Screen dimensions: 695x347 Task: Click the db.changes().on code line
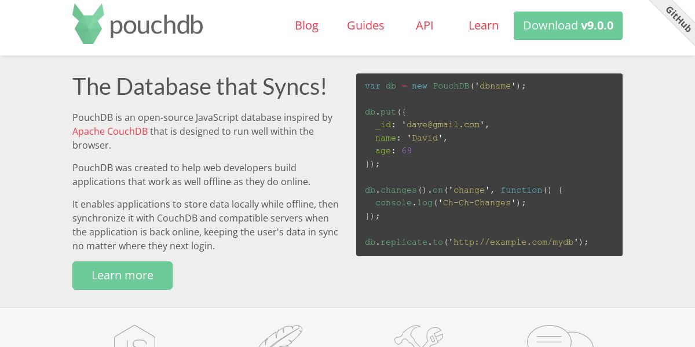click(463, 190)
